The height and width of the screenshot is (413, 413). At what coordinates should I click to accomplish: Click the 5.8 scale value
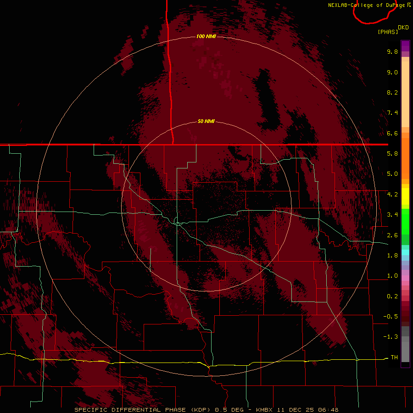pyautogui.click(x=392, y=154)
